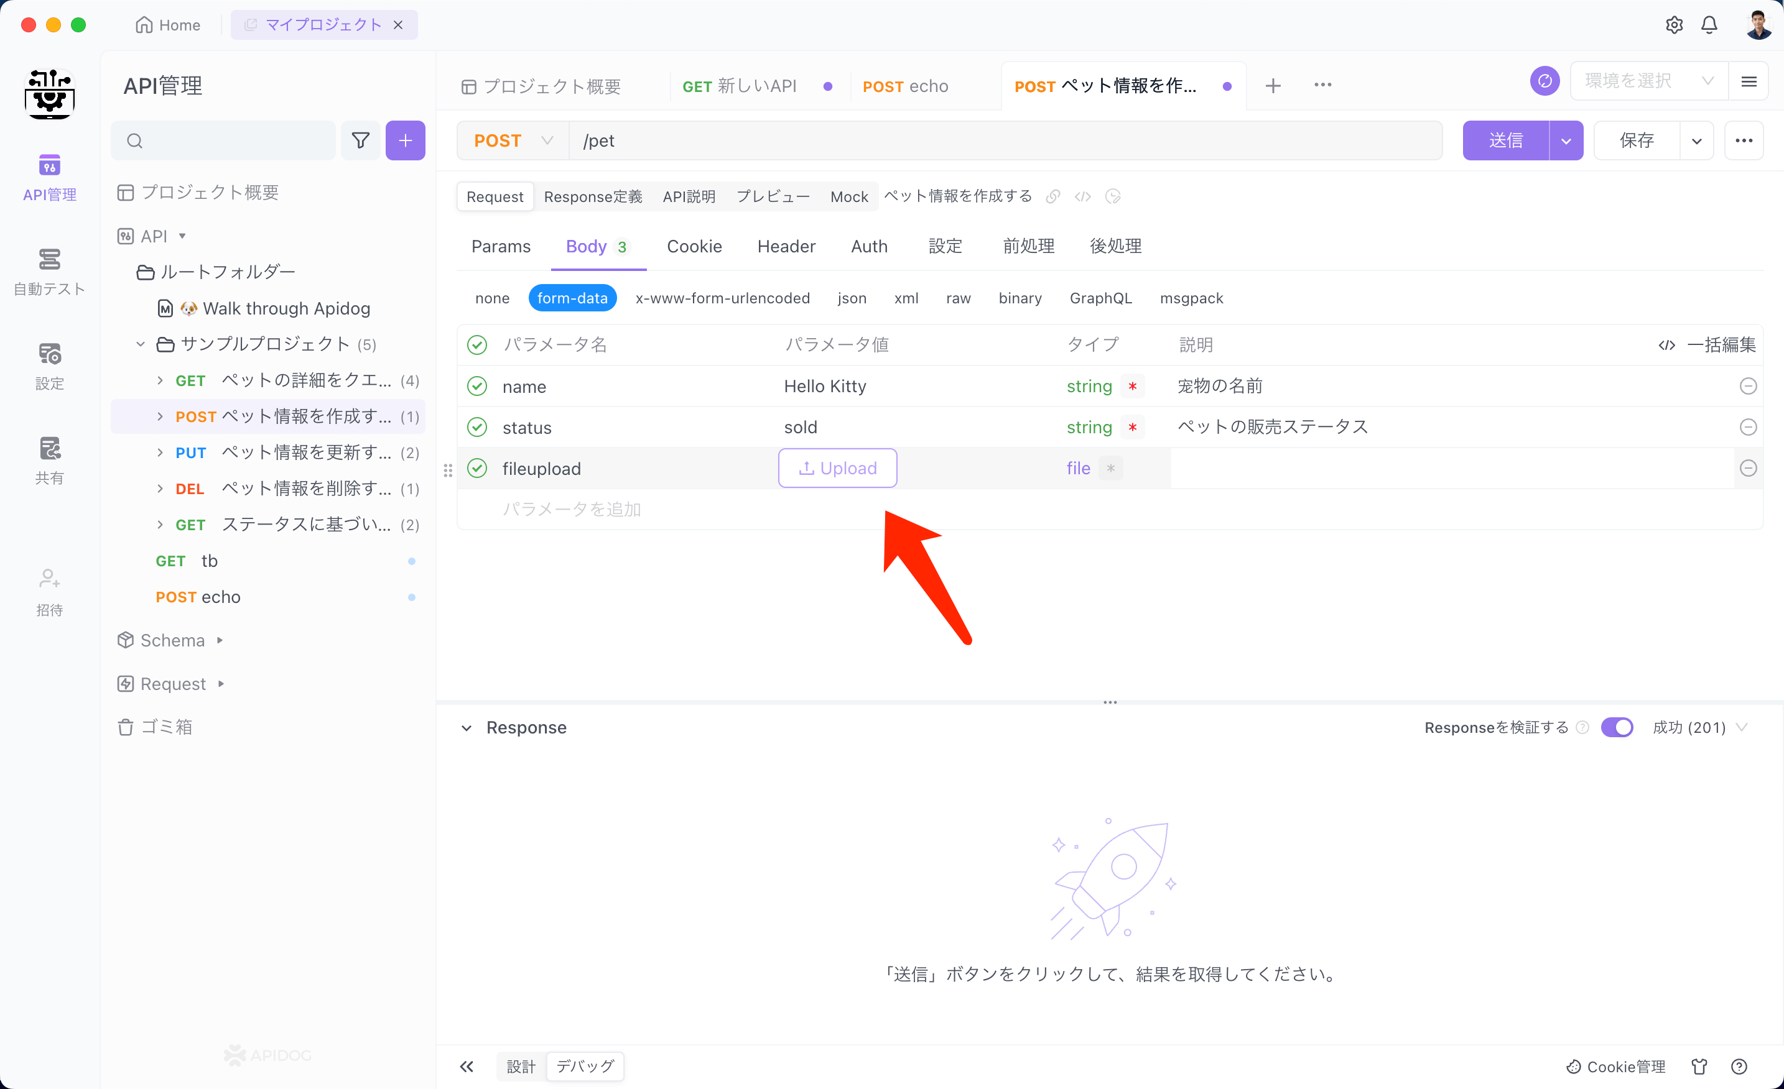Uncheck the fileupload parameter checkbox
1784x1089 pixels.
[x=477, y=468]
